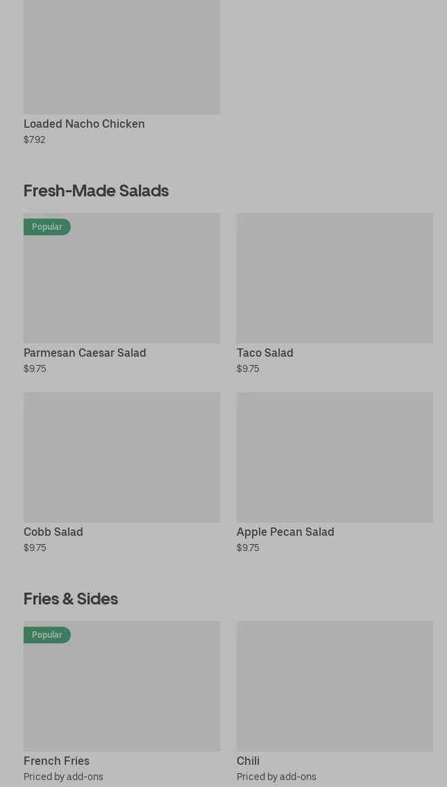447x787 pixels.
Task: Open the Parmesan Caesar Salad image
Action: 121,285
